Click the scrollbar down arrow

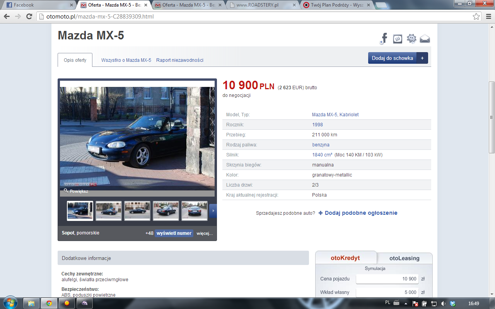coord(492,294)
